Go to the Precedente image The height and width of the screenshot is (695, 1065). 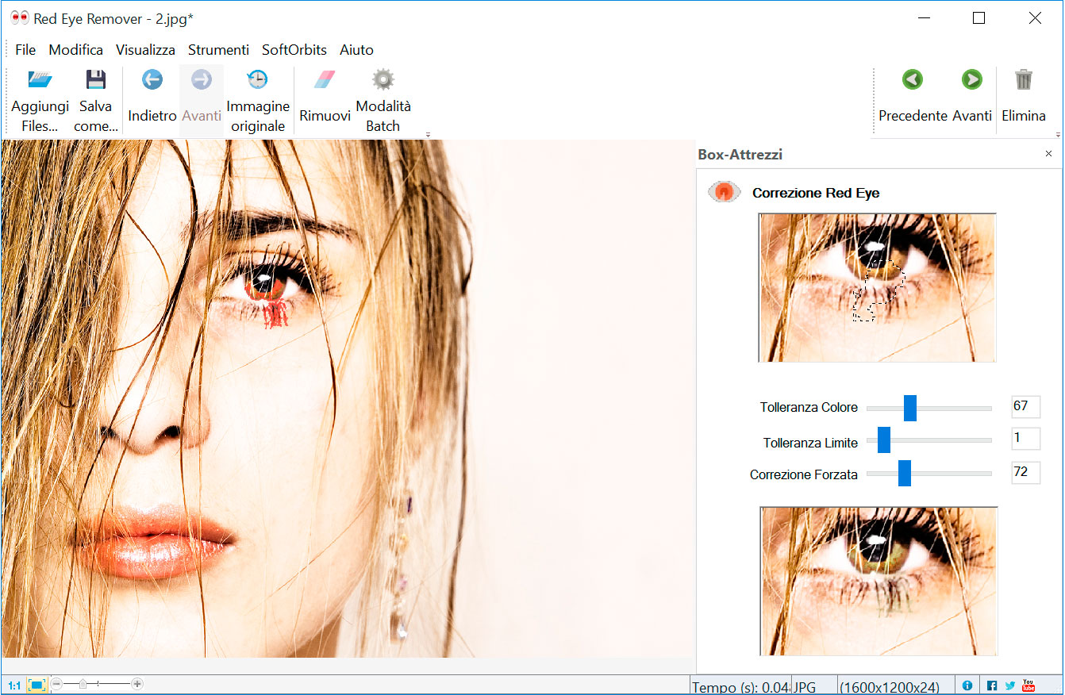(913, 80)
